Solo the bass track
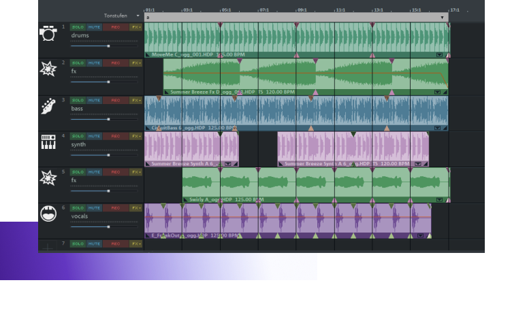Image resolution: width=527 pixels, height=323 pixels. pos(78,101)
